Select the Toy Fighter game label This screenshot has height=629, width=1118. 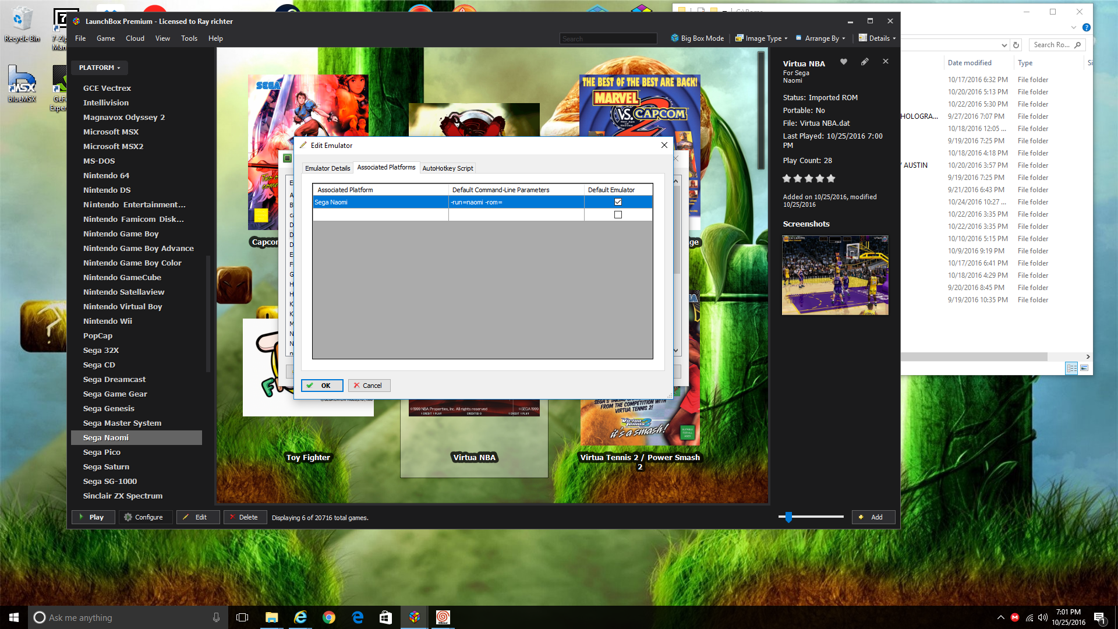click(x=308, y=458)
